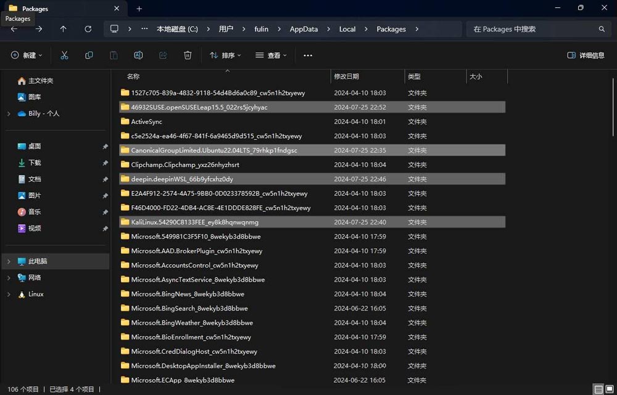The width and height of the screenshot is (617, 395).
Task: Click the 在 Packages 中搜索 search box
Action: coord(534,29)
